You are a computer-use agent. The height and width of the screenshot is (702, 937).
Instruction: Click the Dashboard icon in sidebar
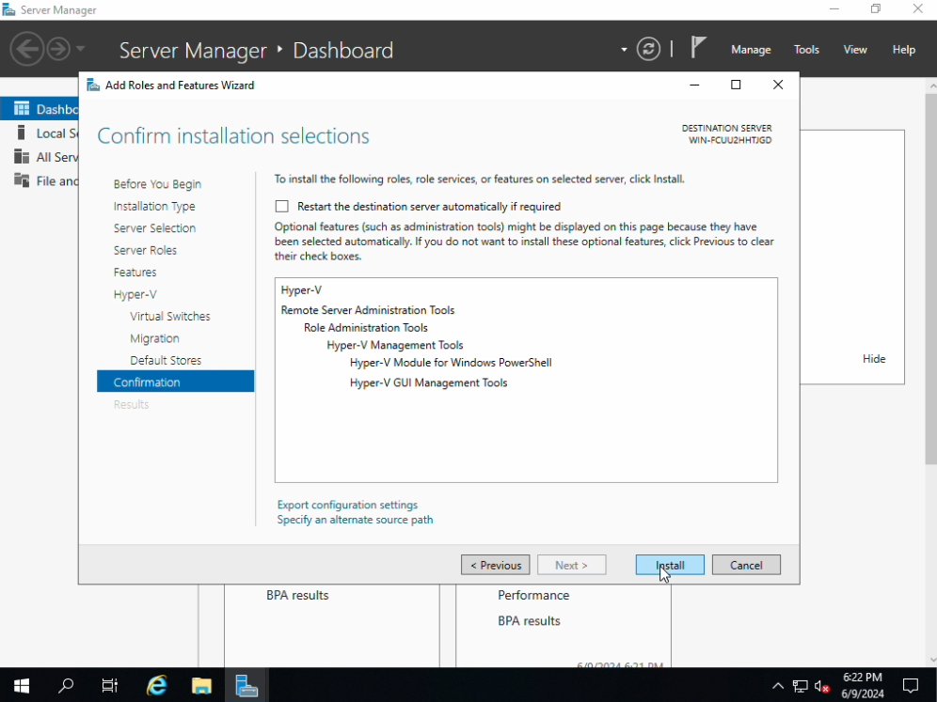pyautogui.click(x=22, y=109)
